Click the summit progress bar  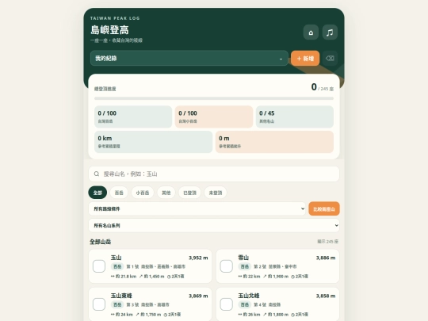tap(214, 98)
